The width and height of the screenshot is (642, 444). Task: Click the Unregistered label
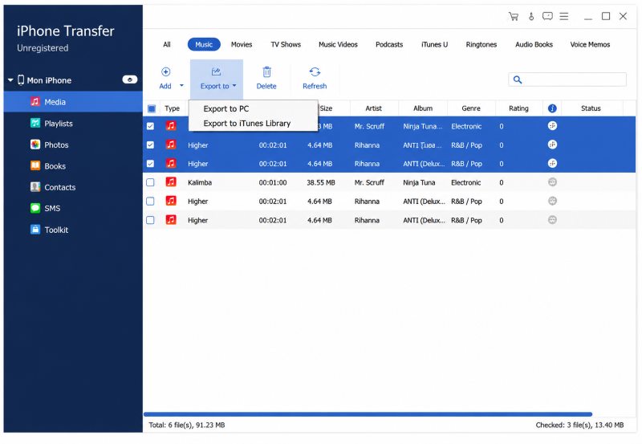coord(43,48)
